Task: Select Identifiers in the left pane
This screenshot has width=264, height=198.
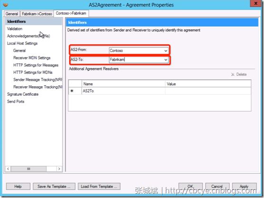Action: (x=16, y=21)
